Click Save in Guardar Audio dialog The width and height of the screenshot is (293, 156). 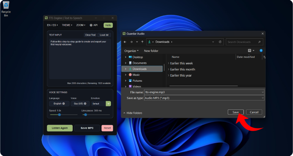point(236,112)
